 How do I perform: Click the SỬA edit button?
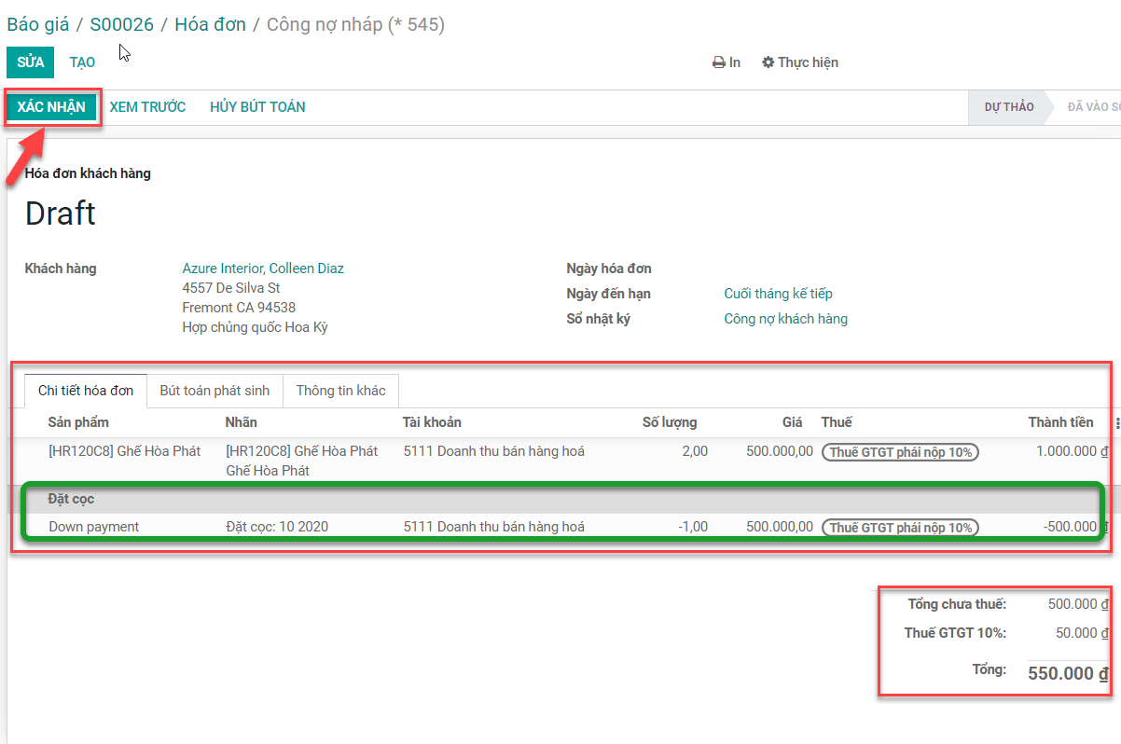[x=31, y=62]
